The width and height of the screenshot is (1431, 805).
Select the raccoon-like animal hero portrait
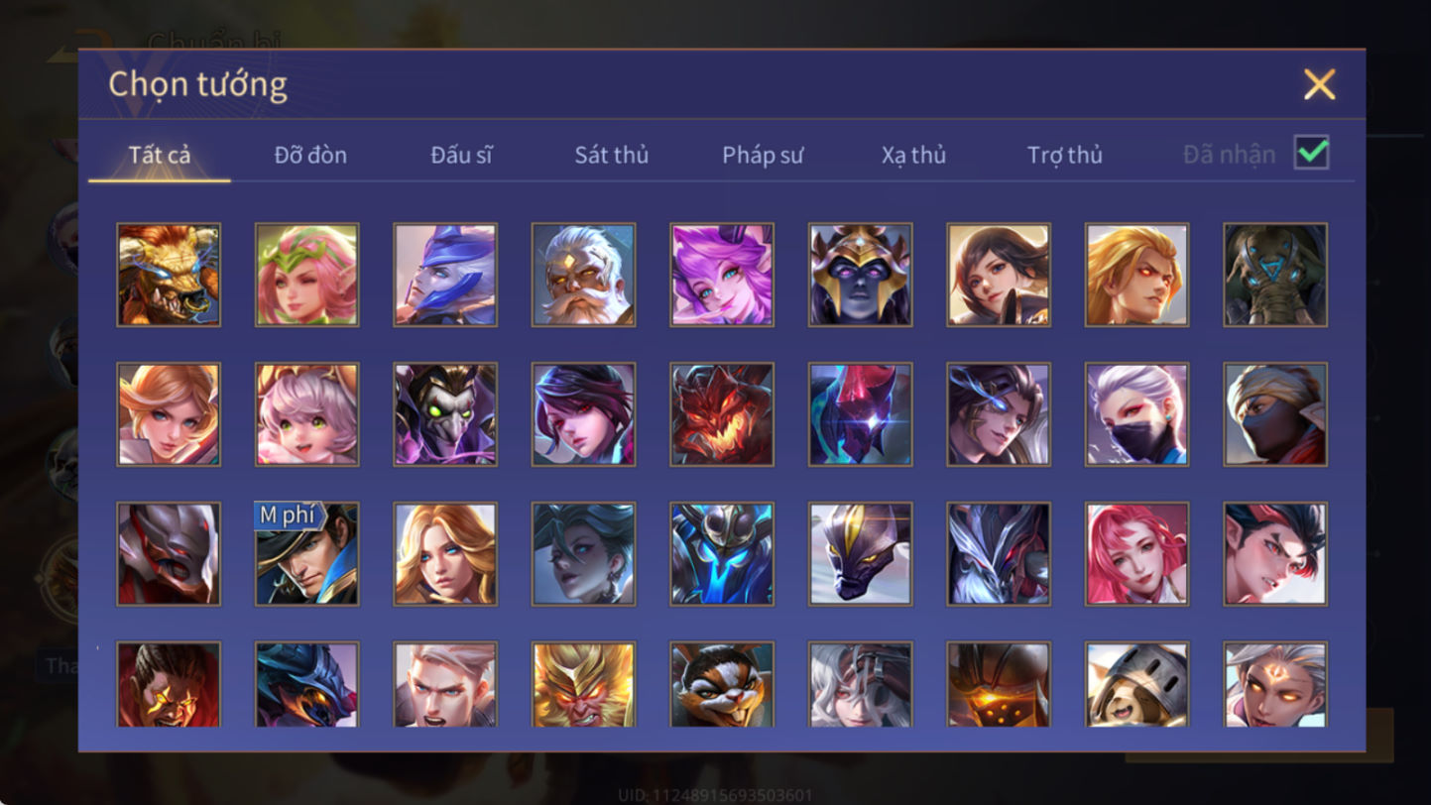[x=722, y=684]
